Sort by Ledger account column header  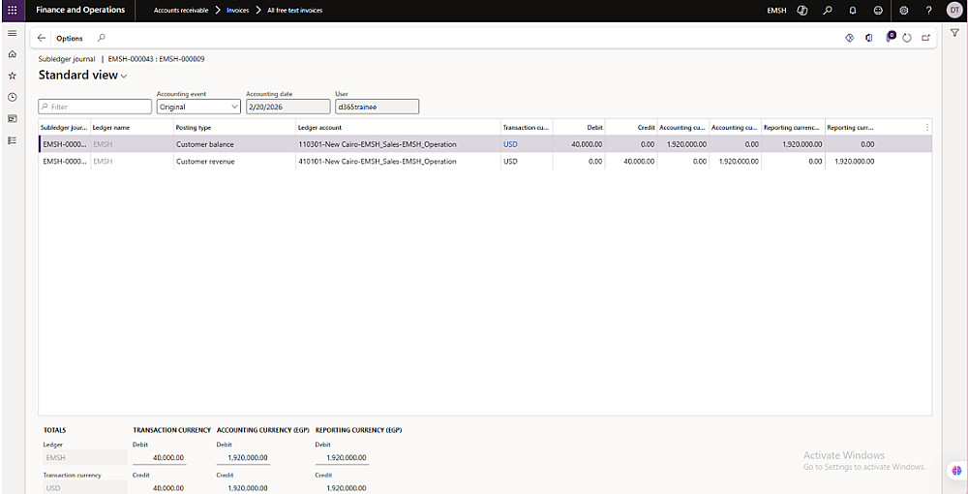pyautogui.click(x=398, y=127)
